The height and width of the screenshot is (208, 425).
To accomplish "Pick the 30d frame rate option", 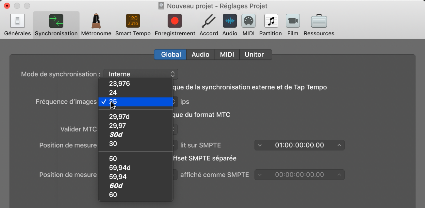I will click(x=116, y=135).
